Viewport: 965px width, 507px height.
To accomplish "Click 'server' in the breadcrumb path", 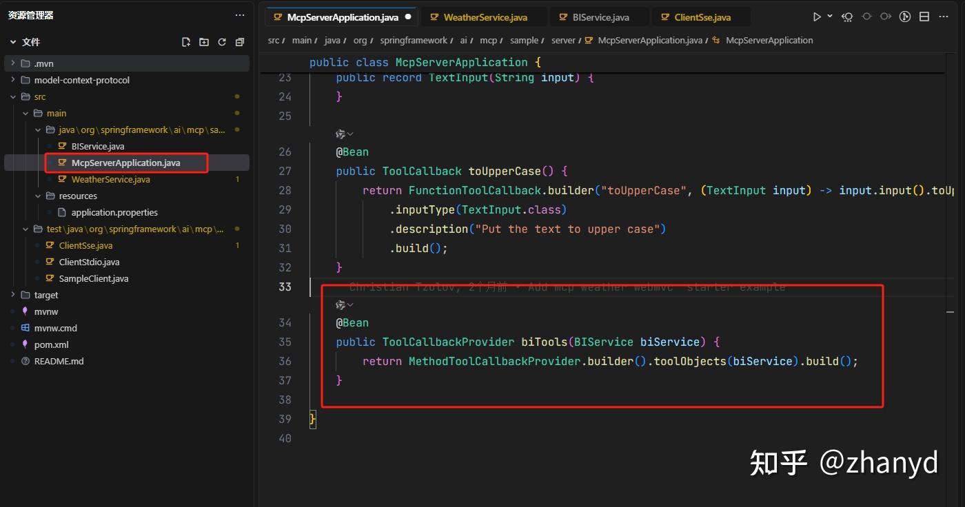I will [x=563, y=41].
